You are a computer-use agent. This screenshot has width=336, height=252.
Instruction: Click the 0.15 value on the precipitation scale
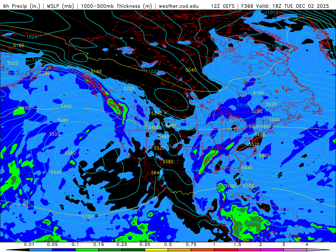point(99,244)
